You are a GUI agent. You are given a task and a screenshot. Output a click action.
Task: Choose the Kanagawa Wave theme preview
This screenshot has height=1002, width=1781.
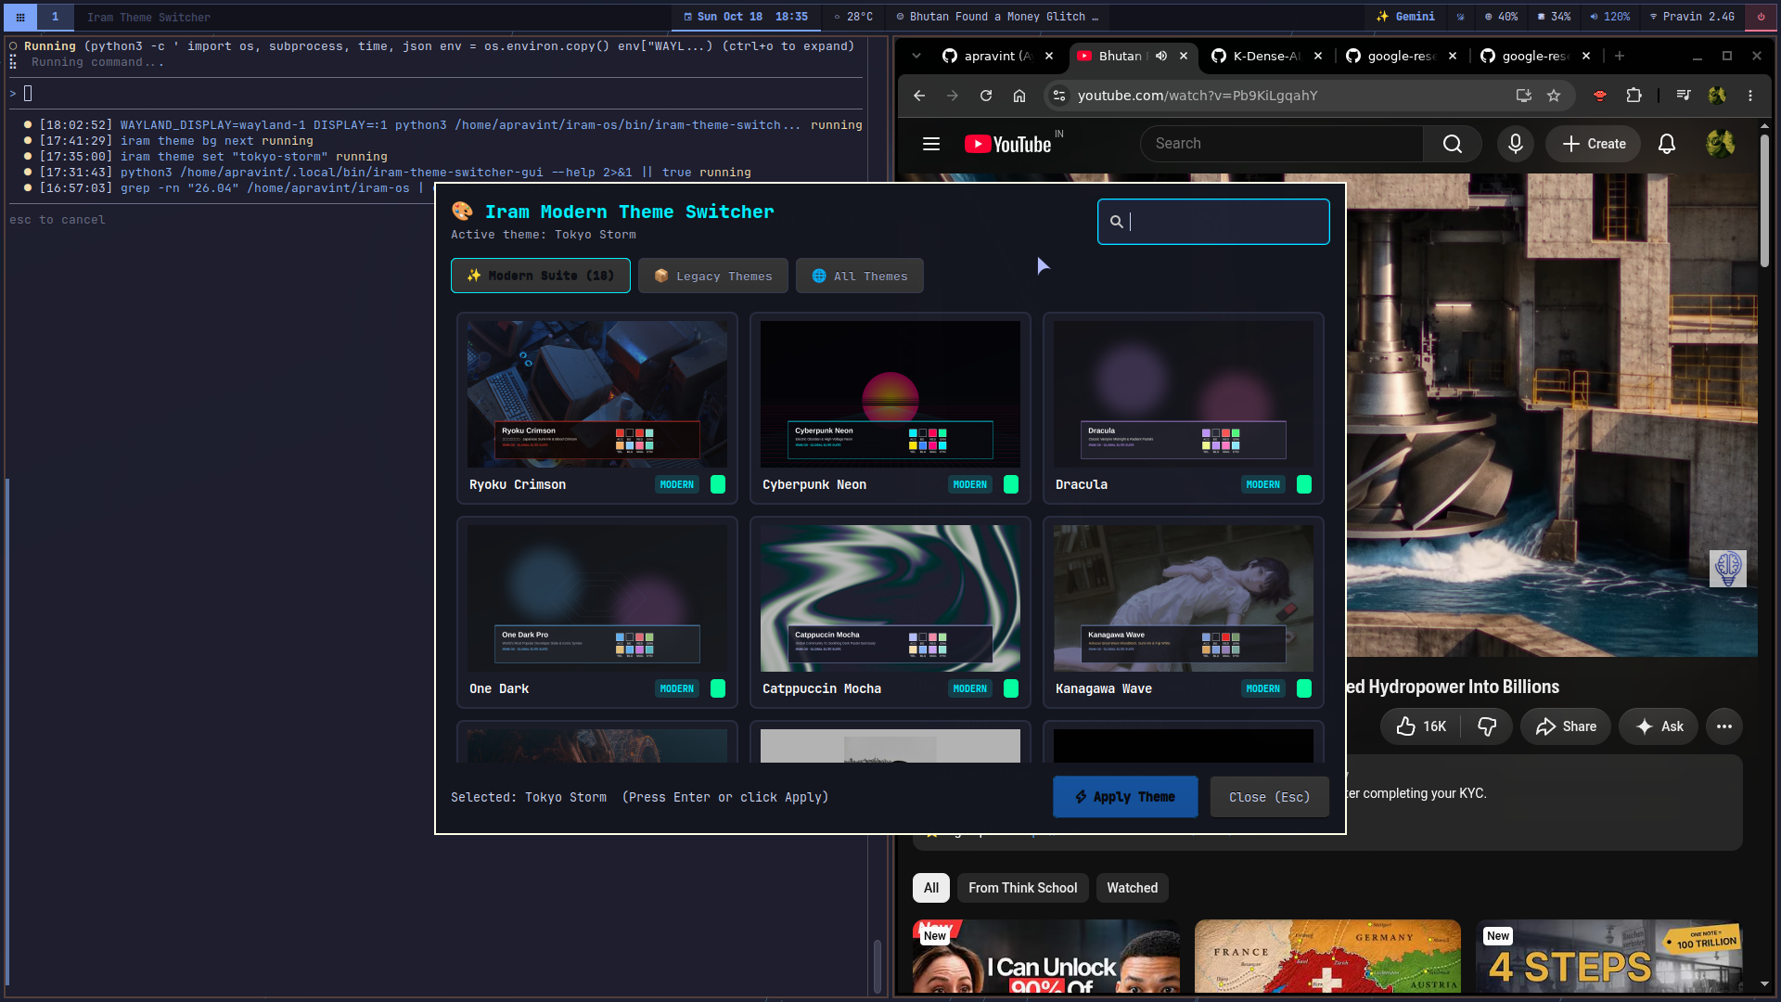(x=1184, y=598)
